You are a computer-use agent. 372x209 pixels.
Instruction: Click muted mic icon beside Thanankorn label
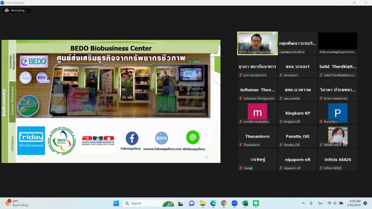click(x=240, y=145)
